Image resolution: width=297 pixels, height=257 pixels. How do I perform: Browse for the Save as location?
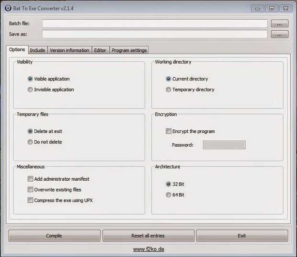[x=279, y=34]
